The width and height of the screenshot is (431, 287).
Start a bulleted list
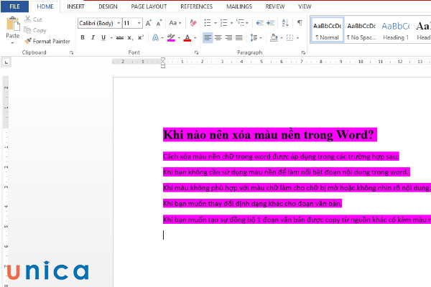pyautogui.click(x=207, y=23)
